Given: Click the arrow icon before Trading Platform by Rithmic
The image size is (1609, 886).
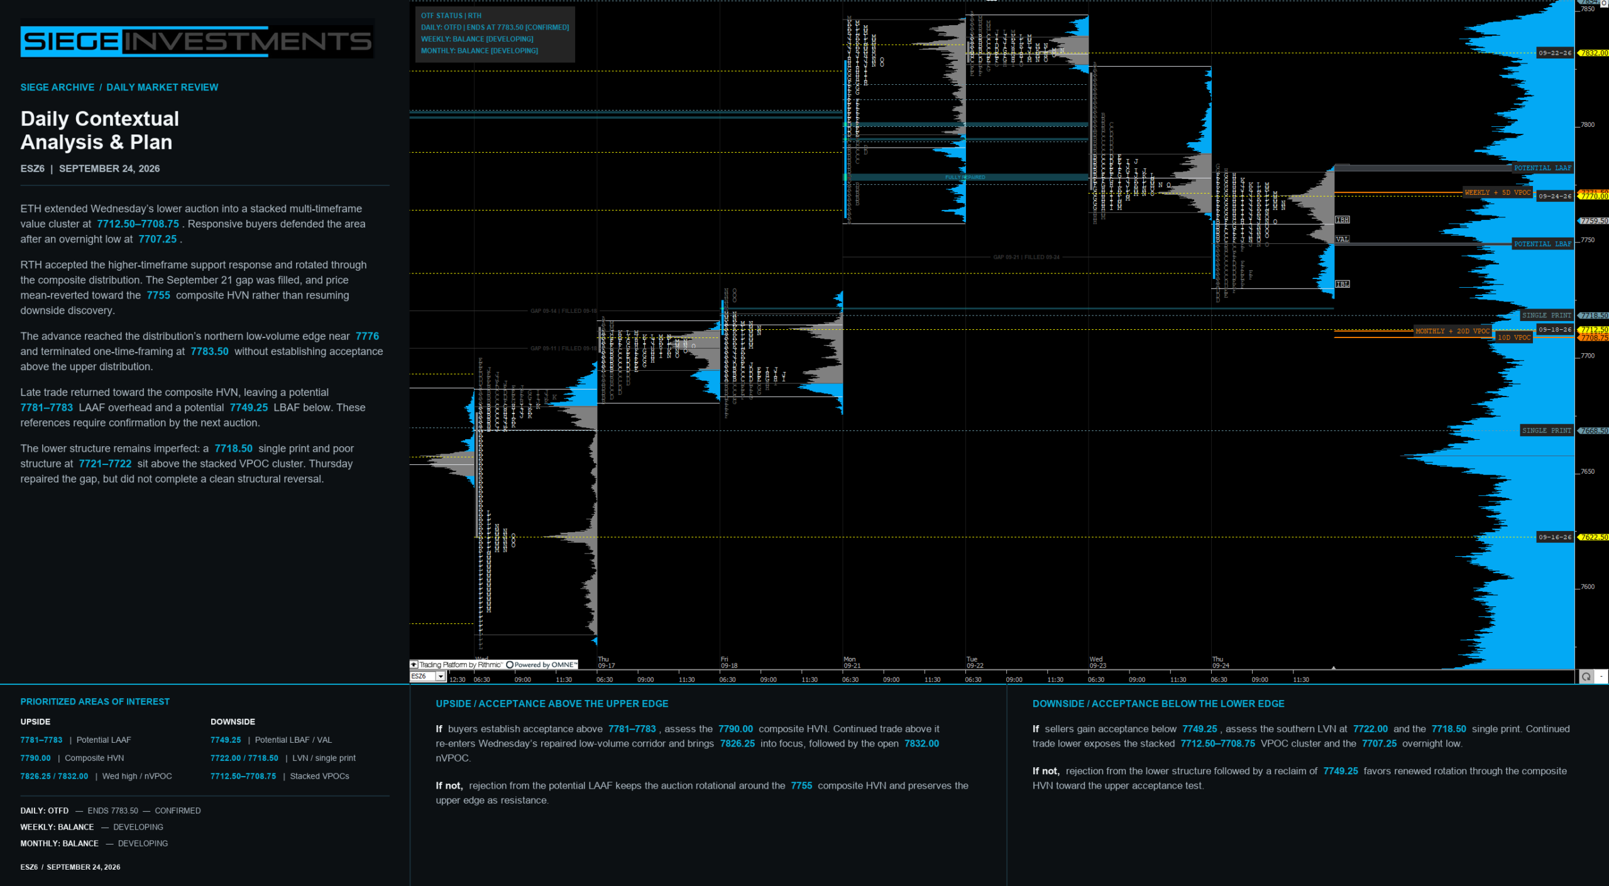Looking at the screenshot, I should (414, 665).
